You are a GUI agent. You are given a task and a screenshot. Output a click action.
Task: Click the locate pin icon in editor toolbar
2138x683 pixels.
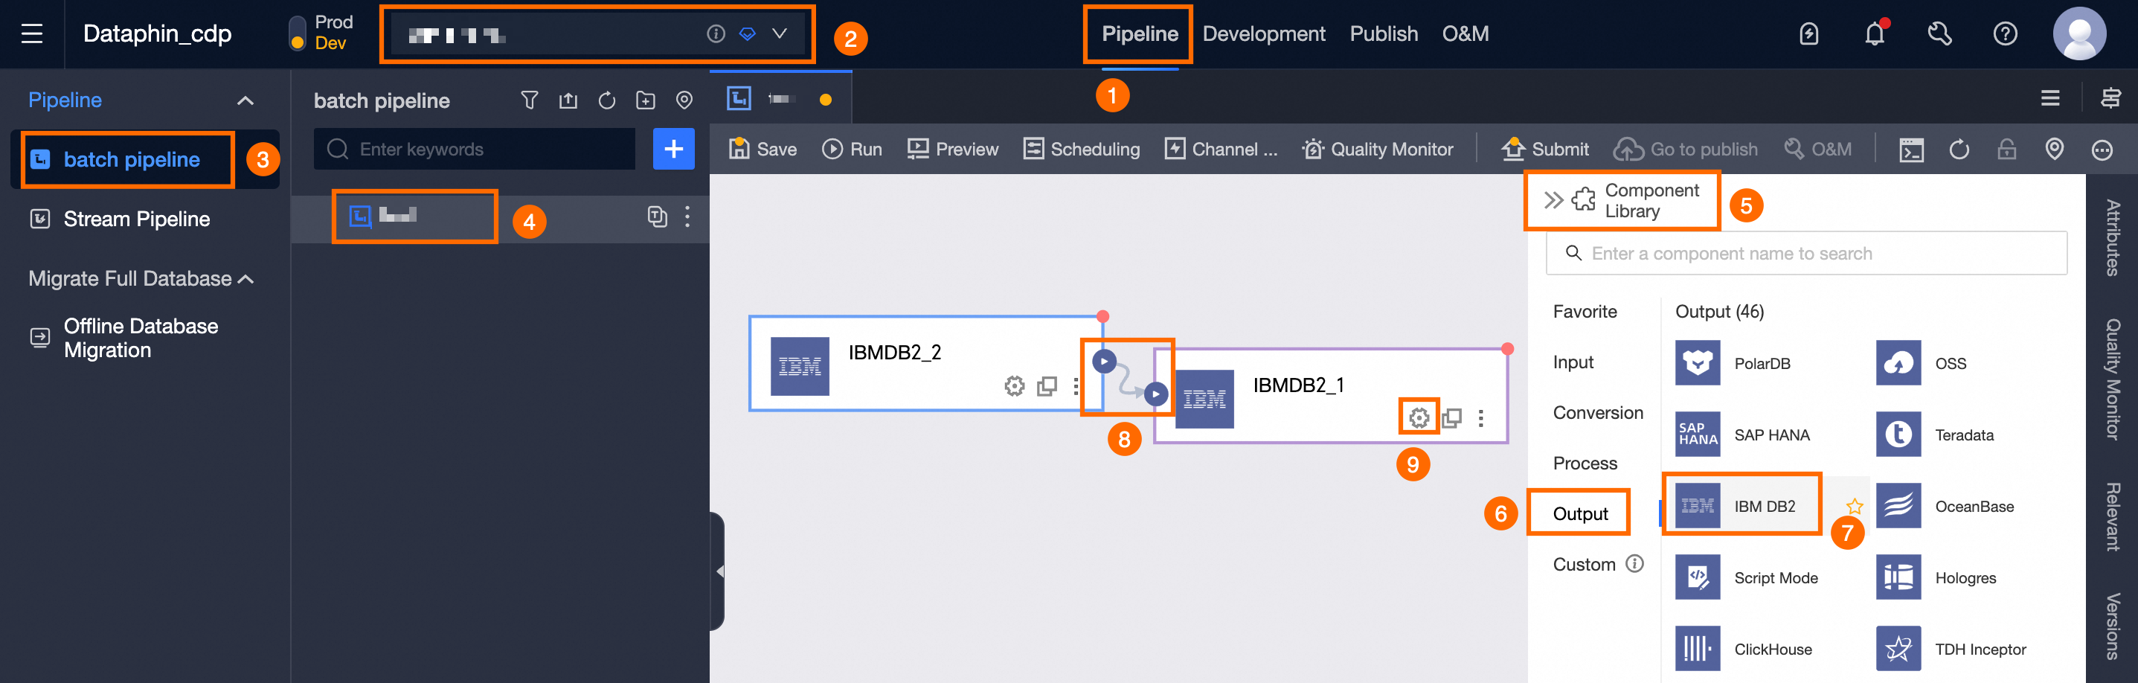click(2053, 150)
